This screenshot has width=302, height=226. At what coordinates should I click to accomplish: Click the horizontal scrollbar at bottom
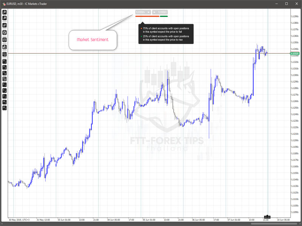[273, 224]
